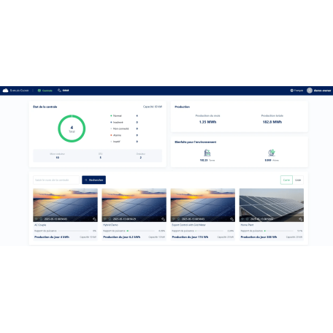Click the CO2 reduction factory icon

207,153
